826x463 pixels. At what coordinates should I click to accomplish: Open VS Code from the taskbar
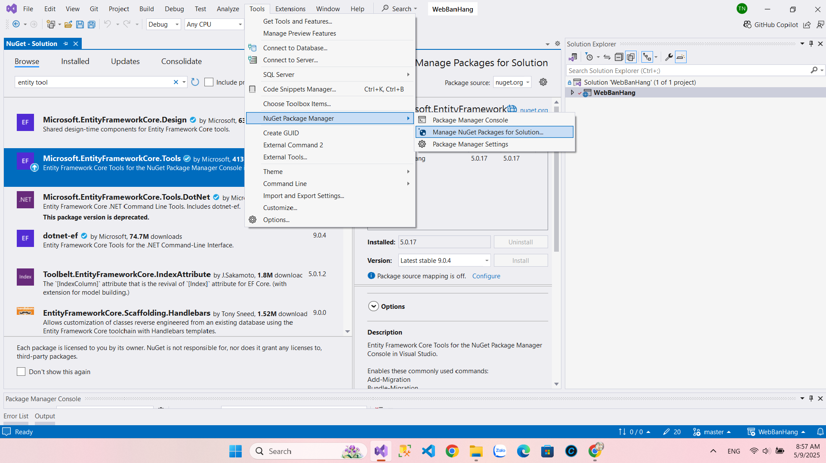[x=428, y=451]
